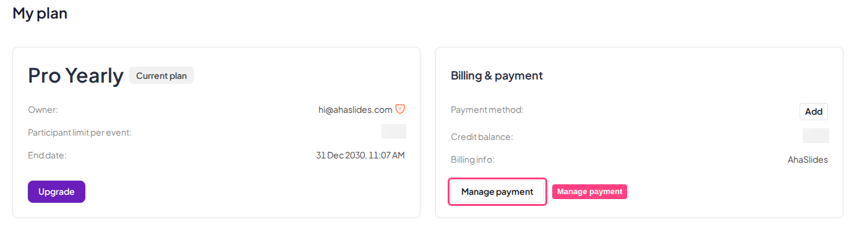
Task: Click the AhaSlides billing info value
Action: click(x=808, y=160)
